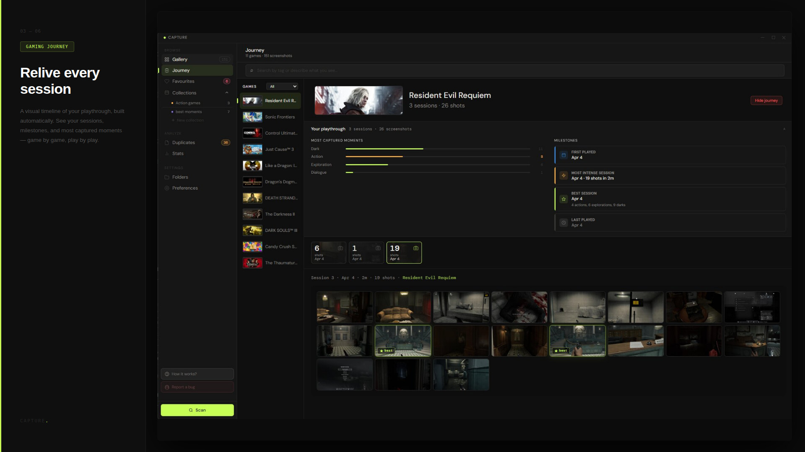
Task: Click camera icon on 19 shots session card
Action: (x=415, y=248)
